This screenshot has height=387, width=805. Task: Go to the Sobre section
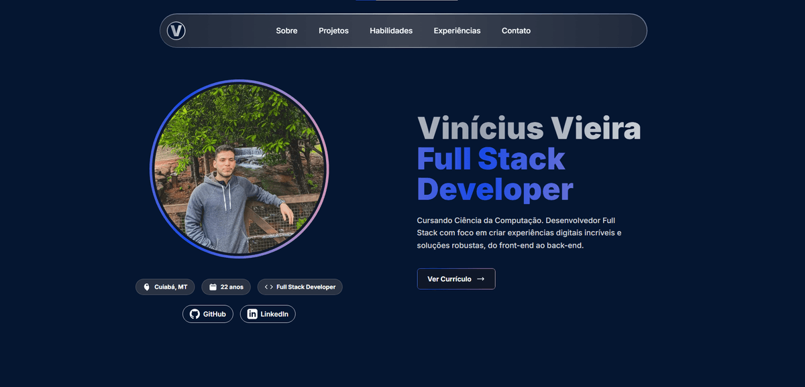pos(286,31)
